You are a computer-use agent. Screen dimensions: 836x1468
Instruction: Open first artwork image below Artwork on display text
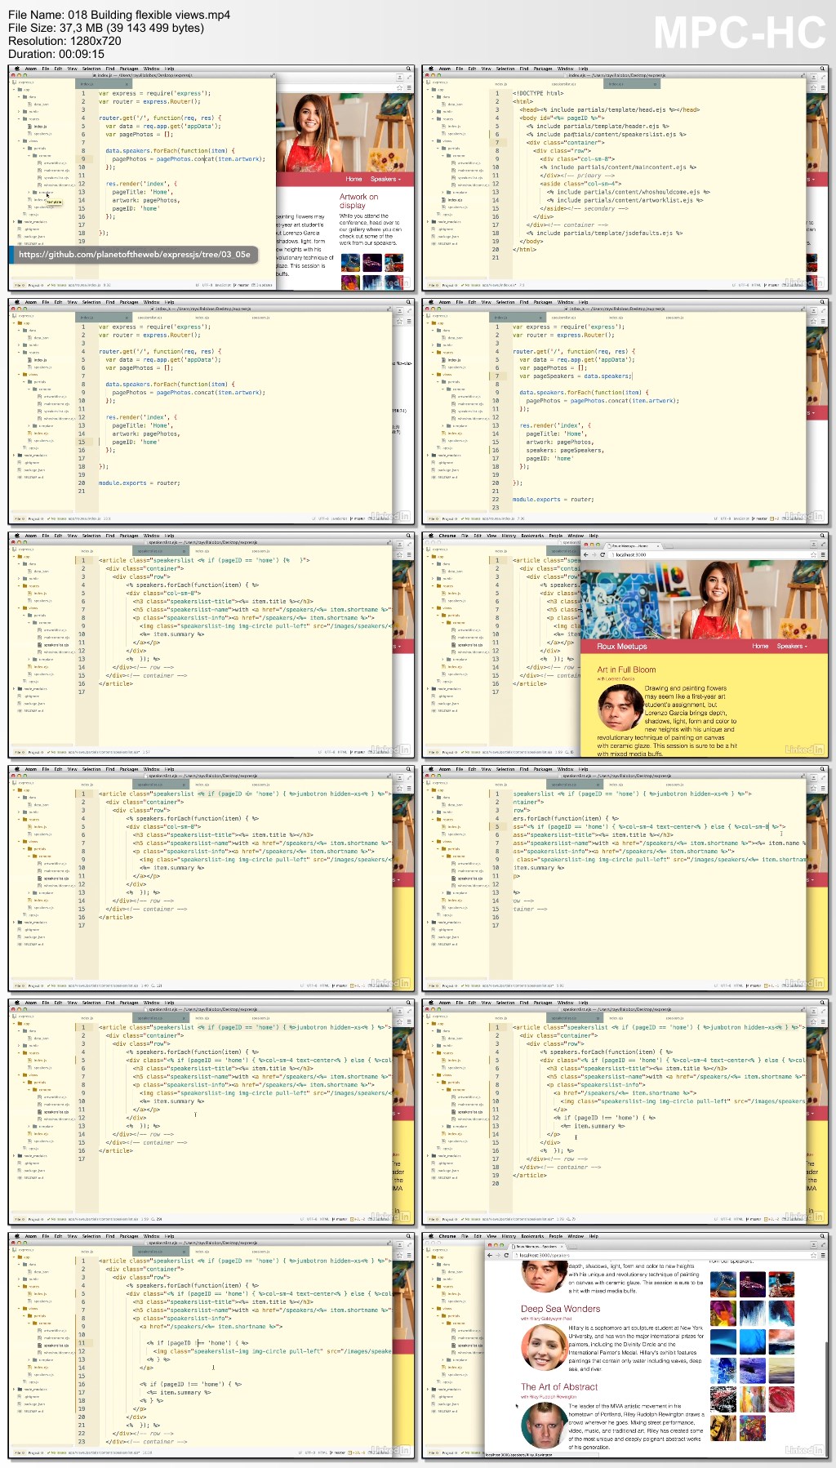pos(350,263)
